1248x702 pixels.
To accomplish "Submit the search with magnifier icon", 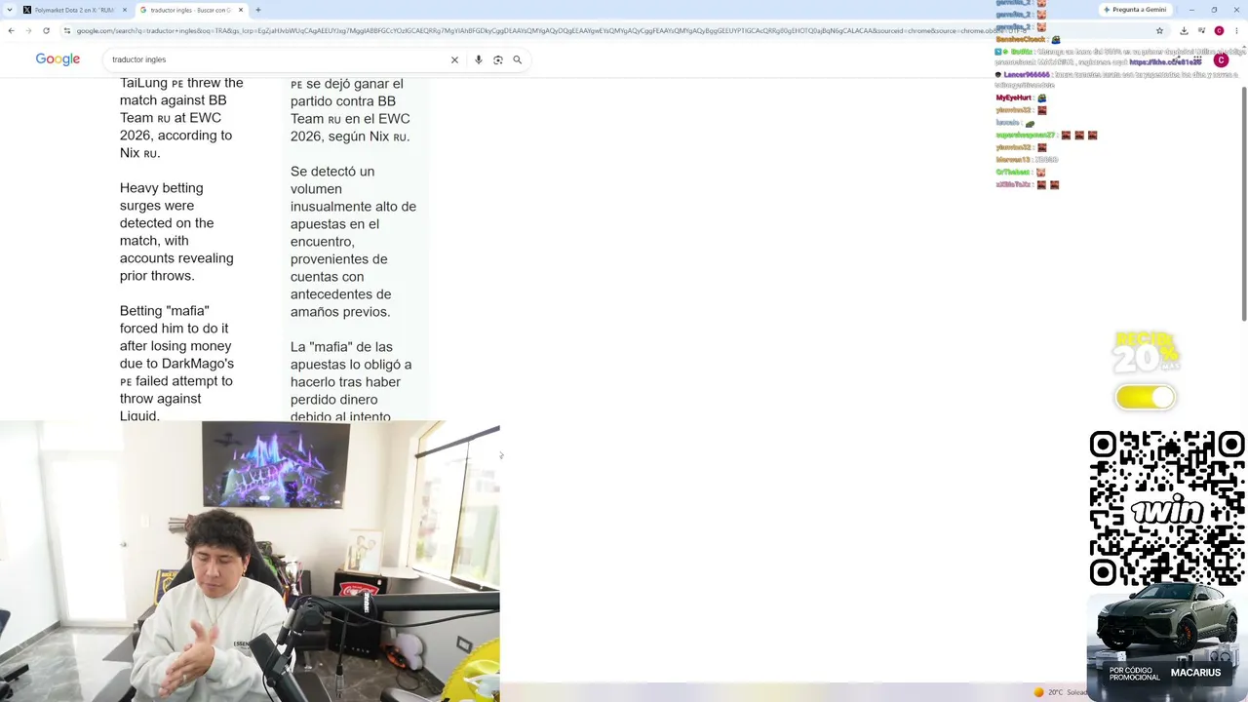I will pyautogui.click(x=518, y=59).
